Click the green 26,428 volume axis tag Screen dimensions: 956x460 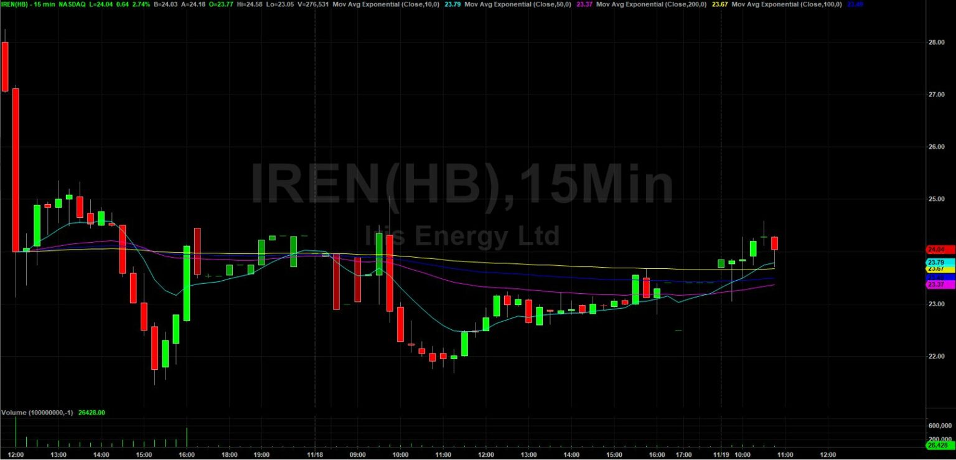(x=940, y=446)
